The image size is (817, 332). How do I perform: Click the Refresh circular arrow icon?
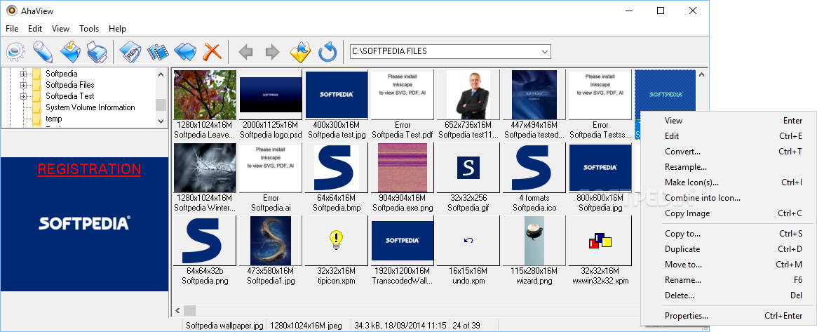click(328, 52)
